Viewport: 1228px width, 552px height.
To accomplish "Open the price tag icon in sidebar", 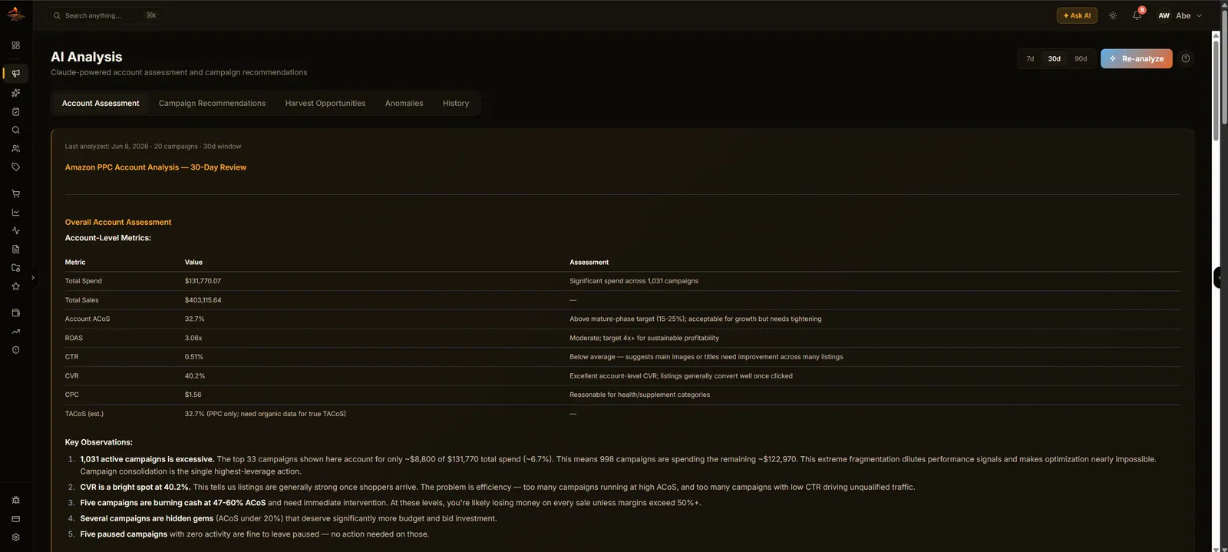I will click(15, 167).
